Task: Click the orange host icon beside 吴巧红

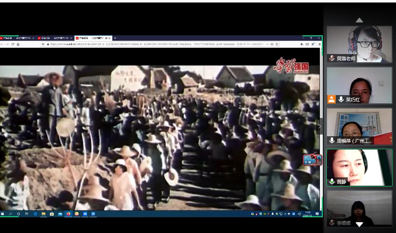Action: [x=332, y=99]
